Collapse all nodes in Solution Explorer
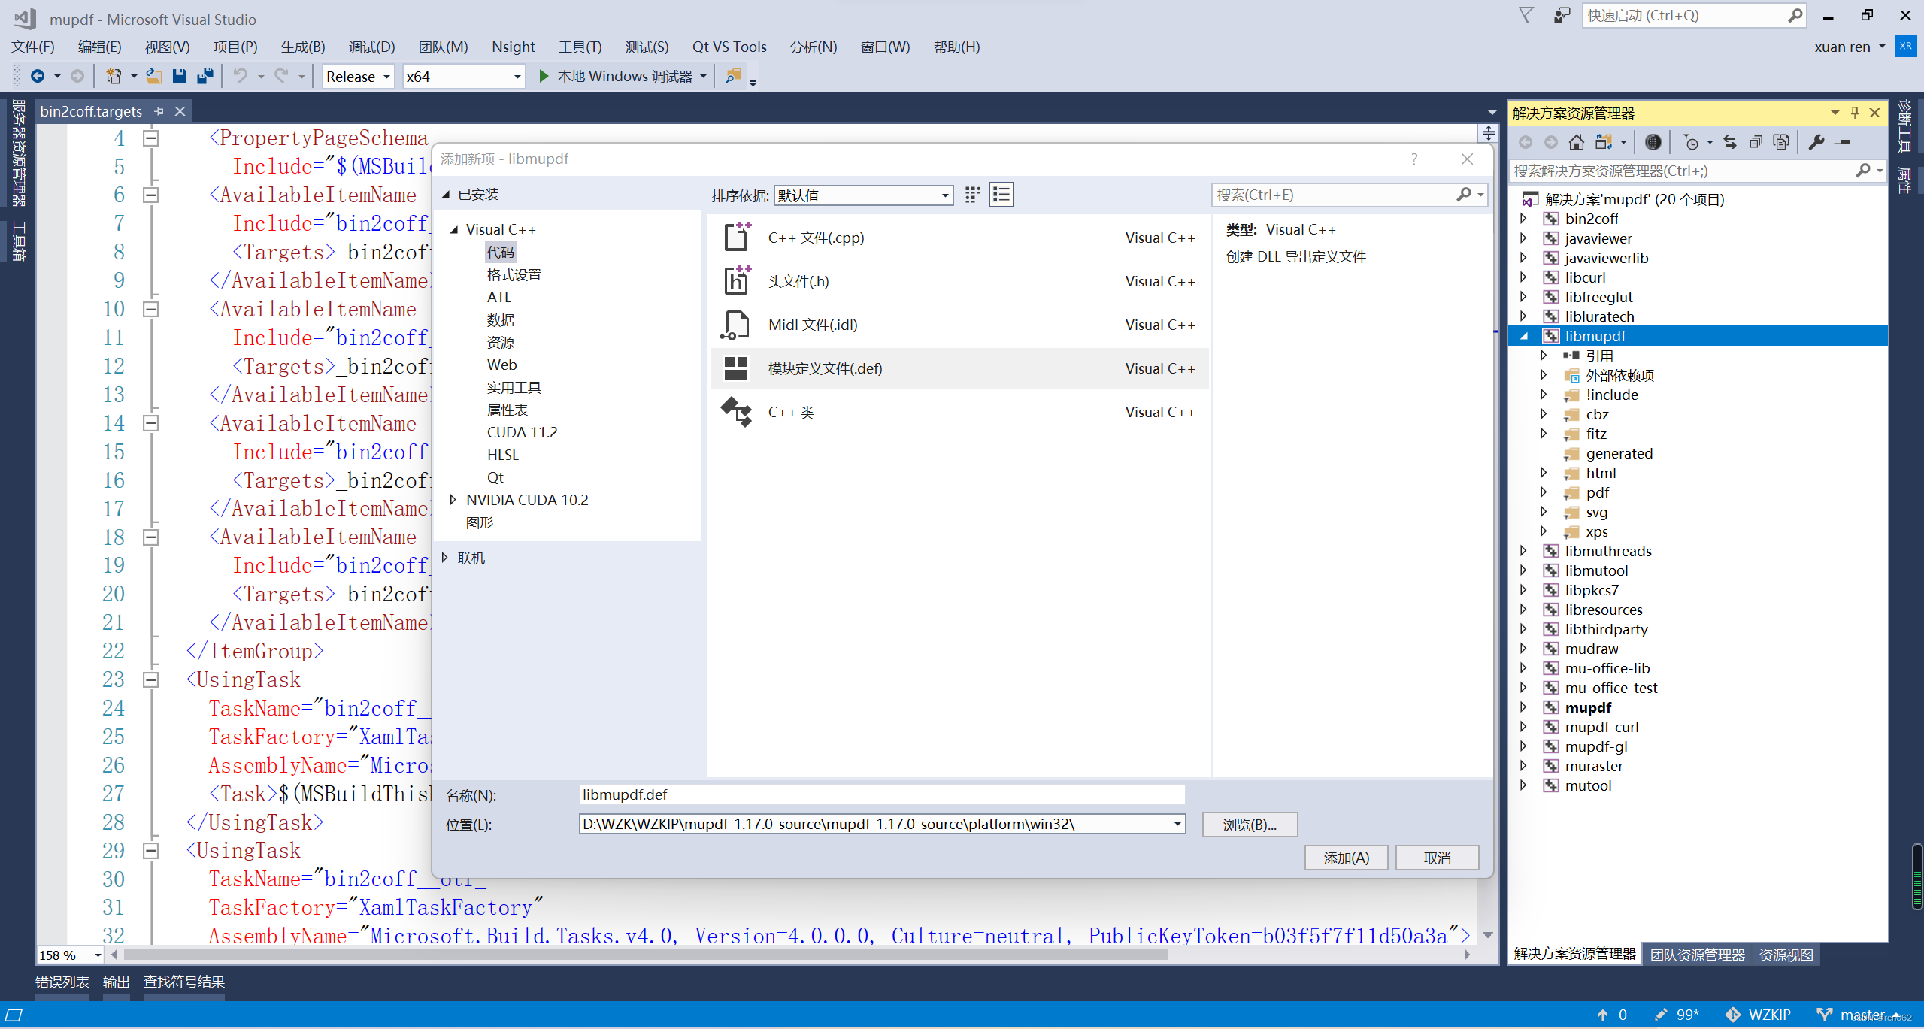Screen dimensions: 1924x1029 pyautogui.click(x=1756, y=141)
